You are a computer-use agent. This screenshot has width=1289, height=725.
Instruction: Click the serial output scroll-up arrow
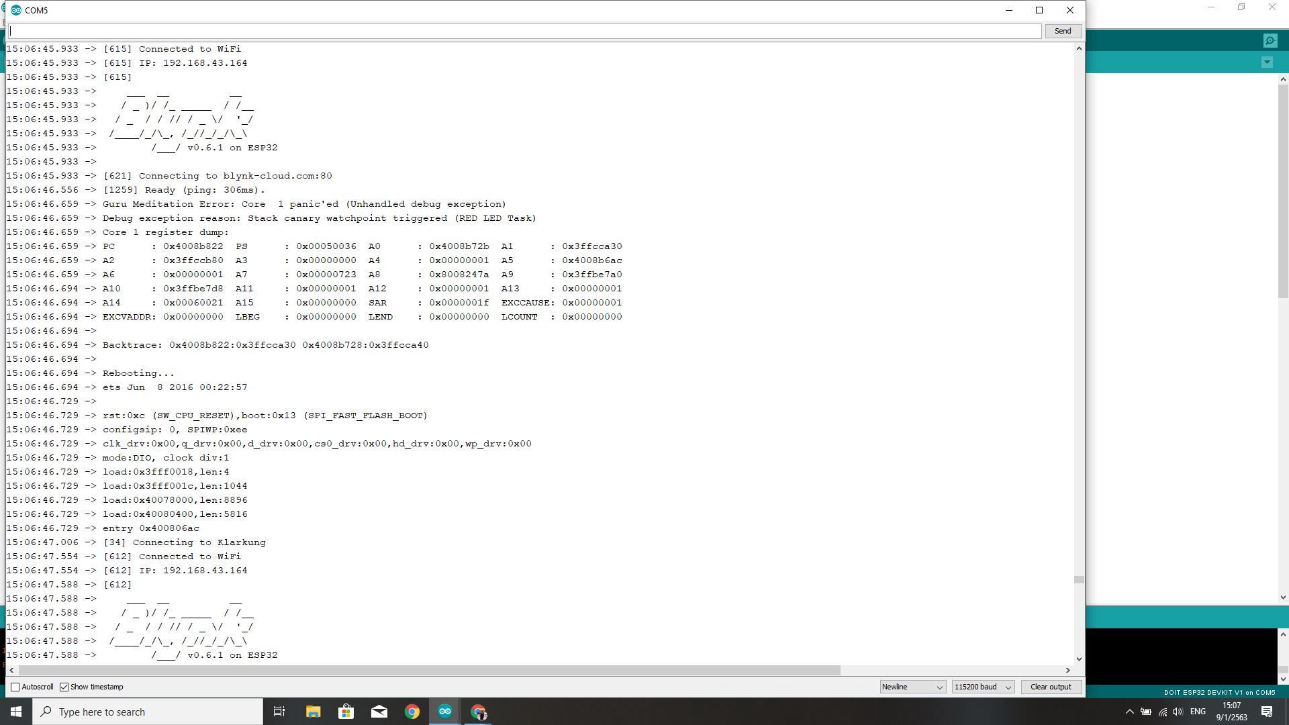click(x=1079, y=48)
